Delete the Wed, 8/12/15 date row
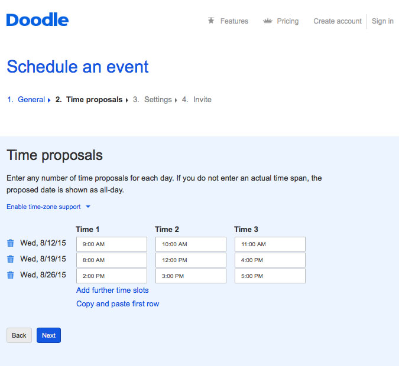The height and width of the screenshot is (366, 399). click(10, 243)
